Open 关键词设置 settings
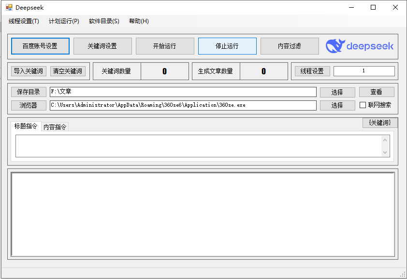407x279 pixels. pos(102,46)
